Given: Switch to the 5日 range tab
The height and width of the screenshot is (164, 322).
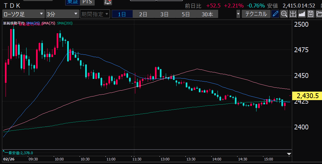Looking at the screenshot, I should [186, 14].
